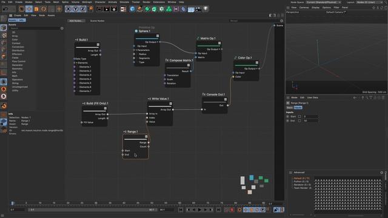Open the File menu
388x218 pixels.
point(4,2)
